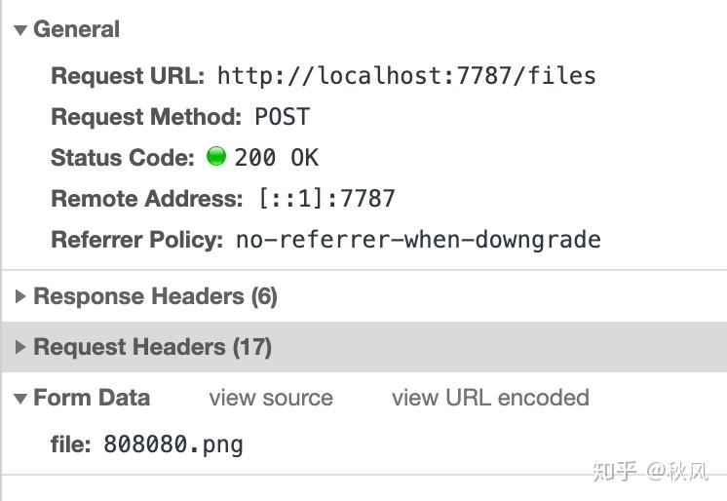Screen dimensions: 727x501
Task: Click the Request URL value localhost:7787/files
Action: 405,75
